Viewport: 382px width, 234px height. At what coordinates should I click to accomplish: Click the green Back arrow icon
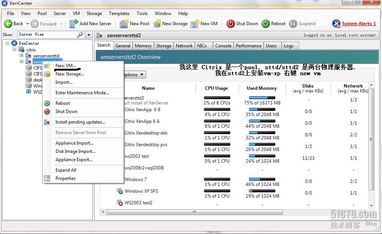pos(8,24)
